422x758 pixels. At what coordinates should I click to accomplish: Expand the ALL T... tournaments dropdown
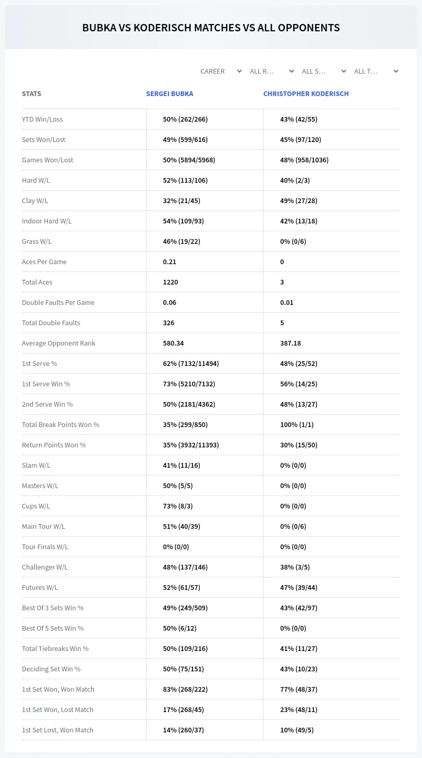[376, 71]
